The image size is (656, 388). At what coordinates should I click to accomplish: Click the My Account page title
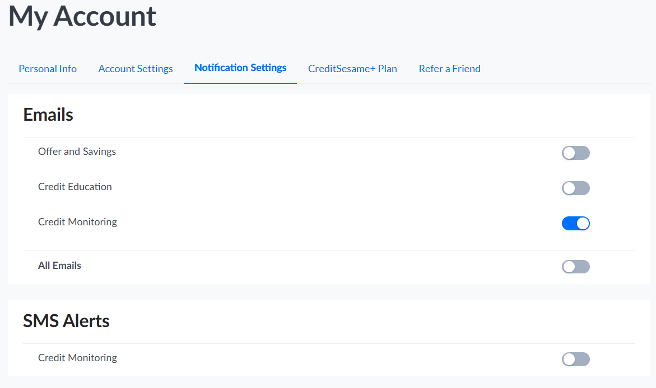click(x=82, y=17)
